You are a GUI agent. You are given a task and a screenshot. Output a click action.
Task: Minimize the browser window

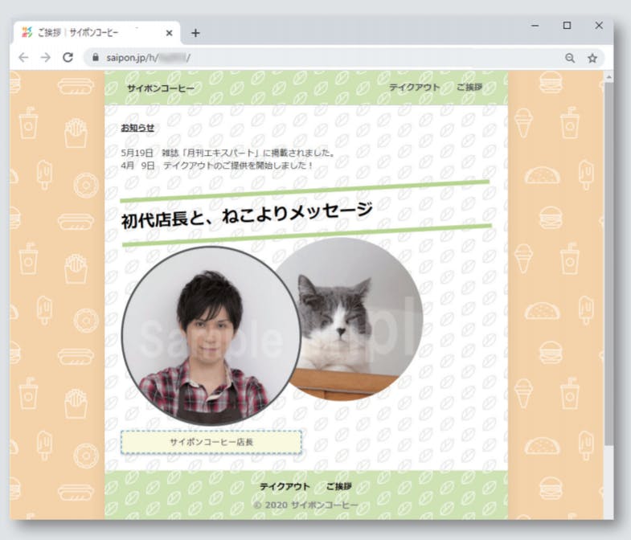click(x=535, y=26)
